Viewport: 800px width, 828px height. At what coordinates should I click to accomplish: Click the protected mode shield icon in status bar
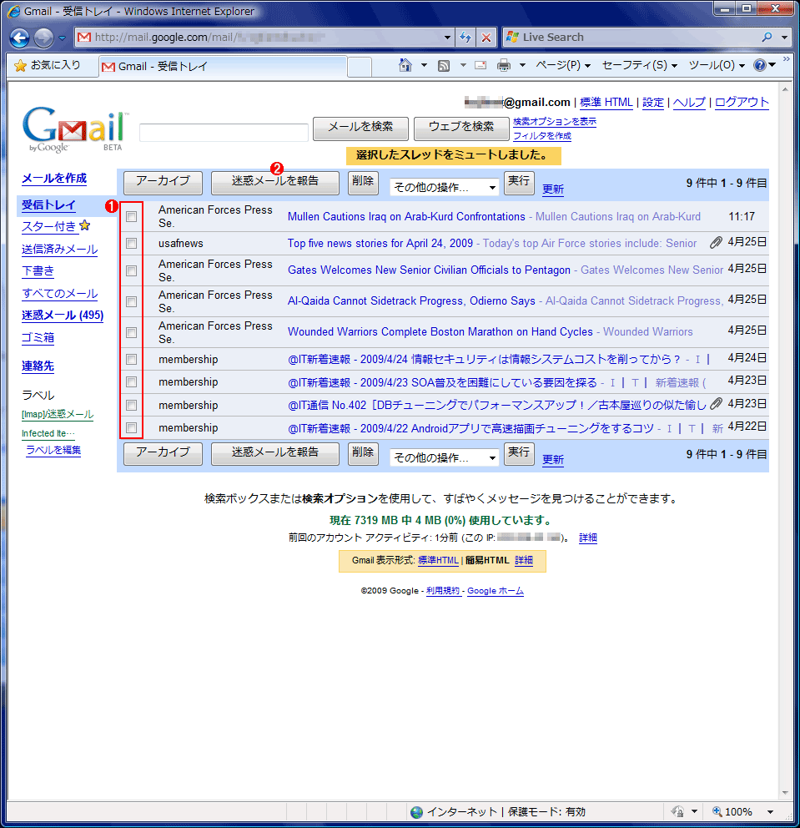(677, 811)
